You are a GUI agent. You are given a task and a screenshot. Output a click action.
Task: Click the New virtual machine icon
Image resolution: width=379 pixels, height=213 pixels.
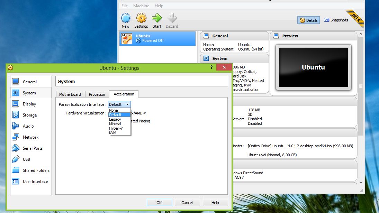pyautogui.click(x=125, y=18)
